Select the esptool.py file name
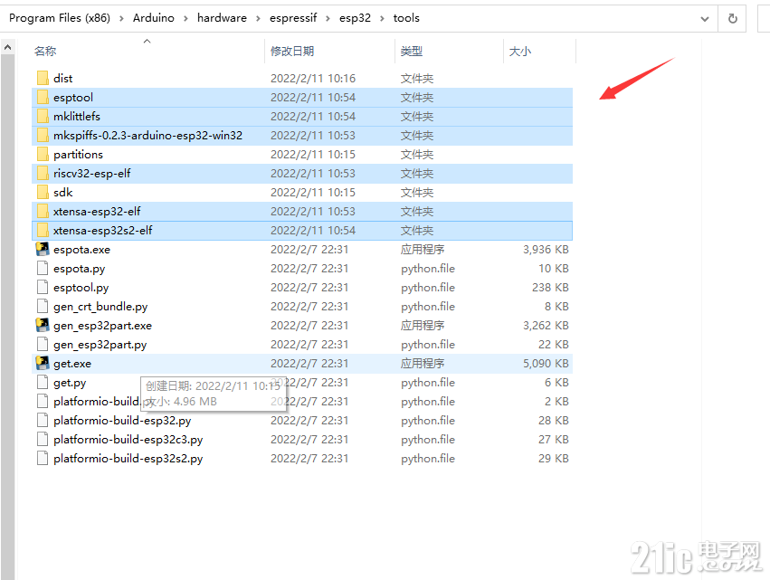Screen dimensions: 770x580 coord(81,288)
